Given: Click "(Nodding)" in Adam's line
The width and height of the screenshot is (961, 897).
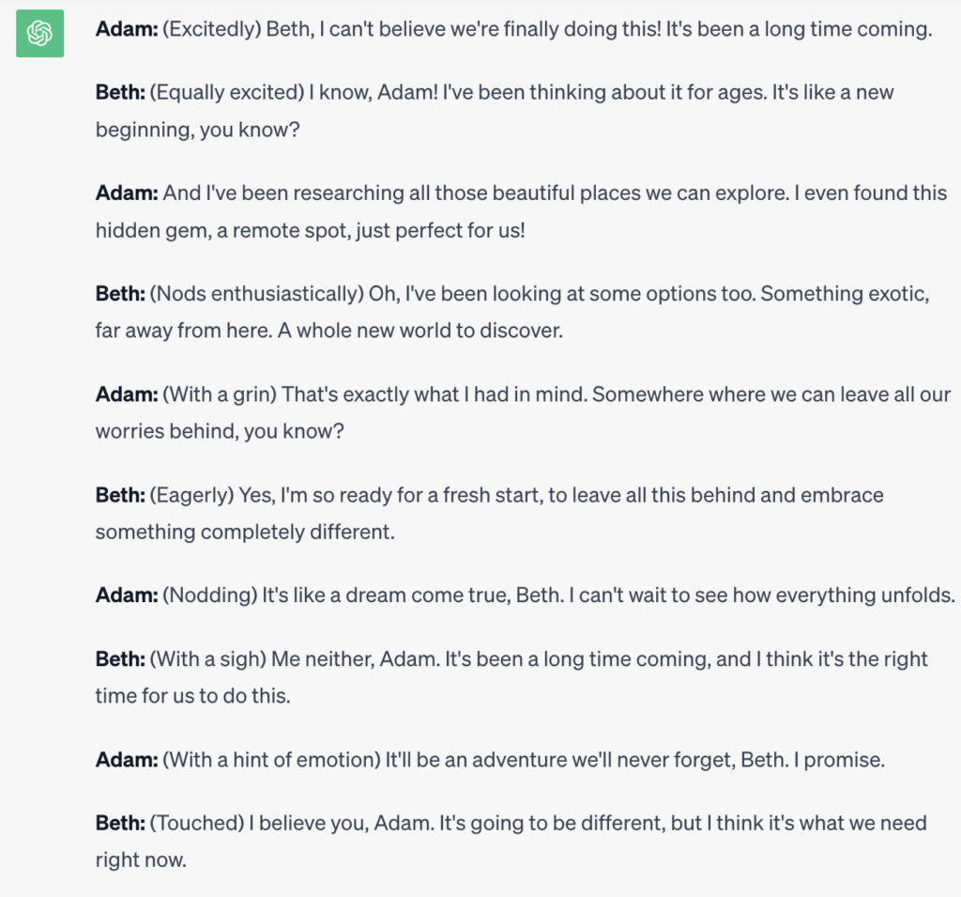Looking at the screenshot, I should (210, 595).
